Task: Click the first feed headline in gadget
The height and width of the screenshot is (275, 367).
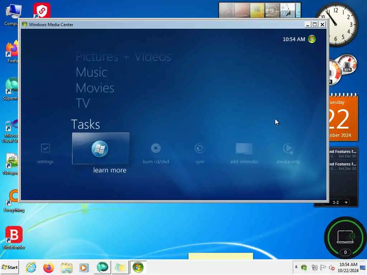Action: click(x=343, y=153)
